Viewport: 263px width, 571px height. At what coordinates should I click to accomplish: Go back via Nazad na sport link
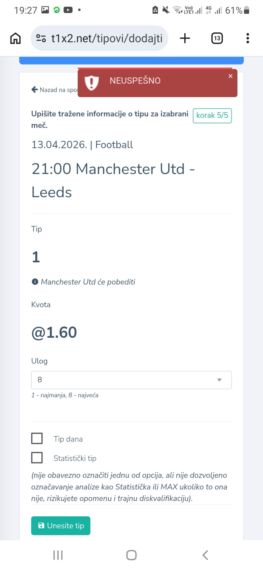click(54, 90)
